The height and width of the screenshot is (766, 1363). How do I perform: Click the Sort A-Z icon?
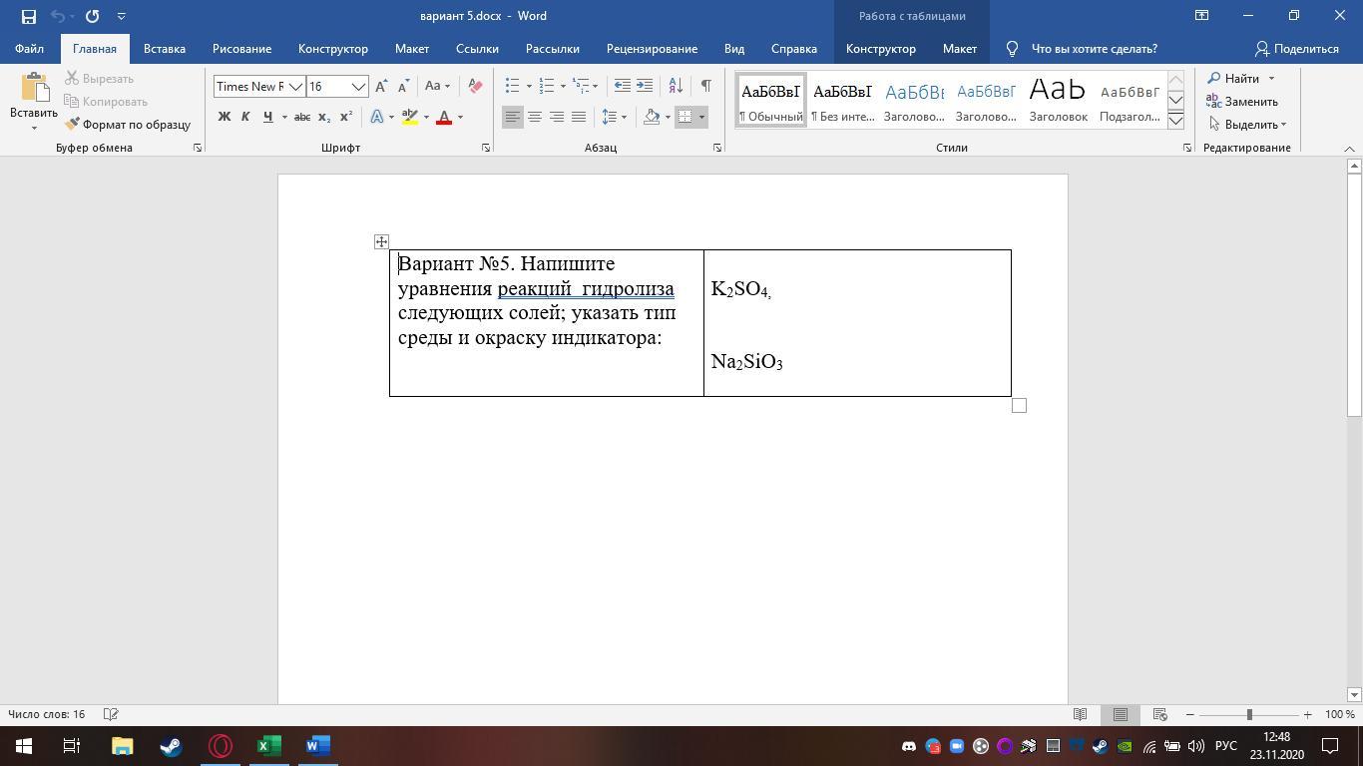(x=676, y=87)
